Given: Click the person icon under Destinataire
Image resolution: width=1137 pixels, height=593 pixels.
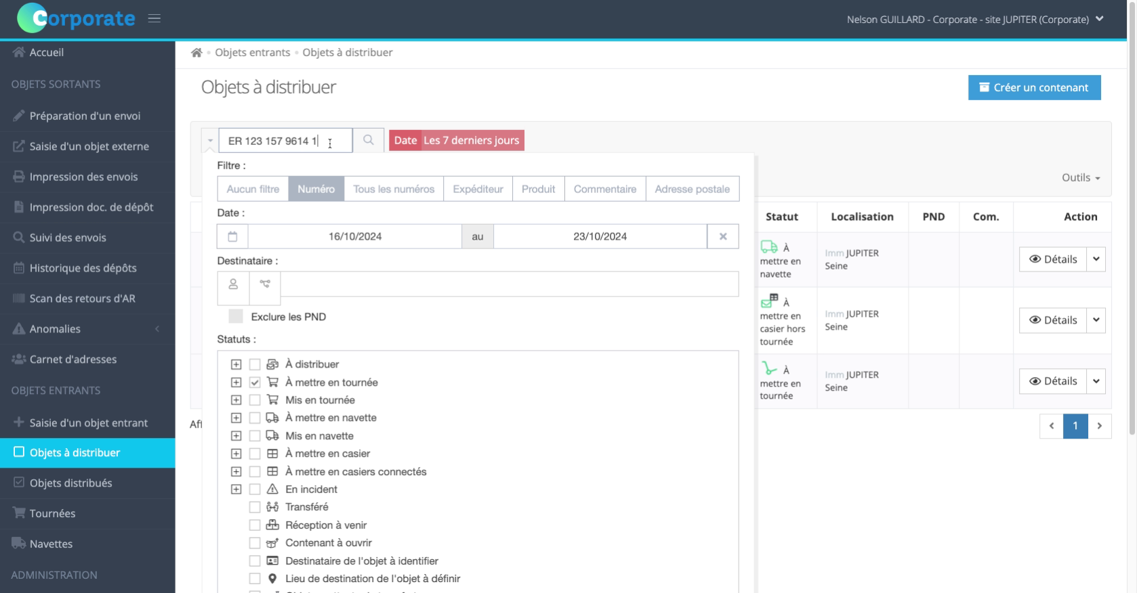Looking at the screenshot, I should 233,284.
